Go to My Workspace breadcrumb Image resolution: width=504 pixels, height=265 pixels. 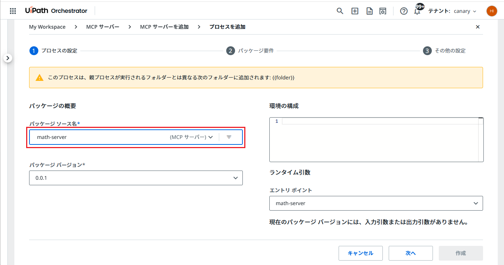(x=47, y=27)
